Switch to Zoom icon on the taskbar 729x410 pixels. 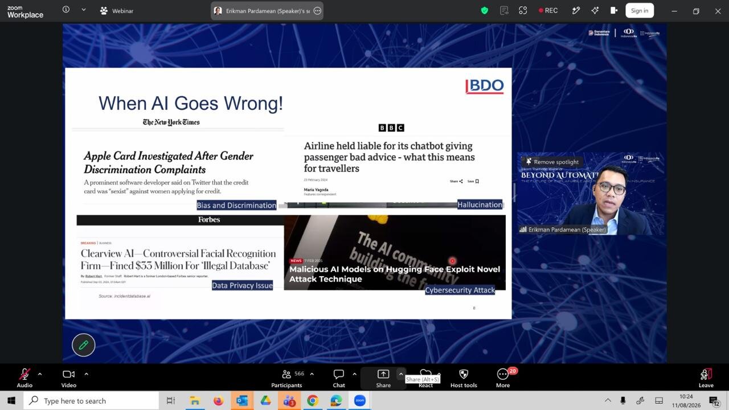click(360, 401)
